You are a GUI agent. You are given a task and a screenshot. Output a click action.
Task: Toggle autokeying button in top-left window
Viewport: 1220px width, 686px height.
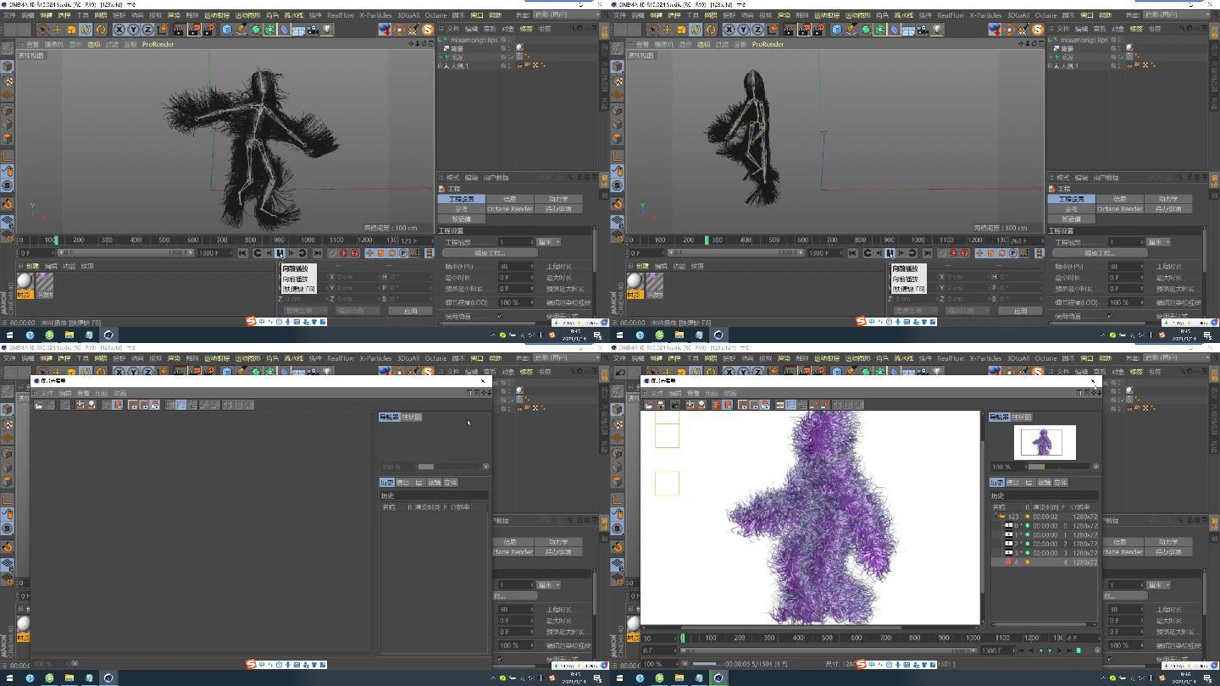(354, 252)
